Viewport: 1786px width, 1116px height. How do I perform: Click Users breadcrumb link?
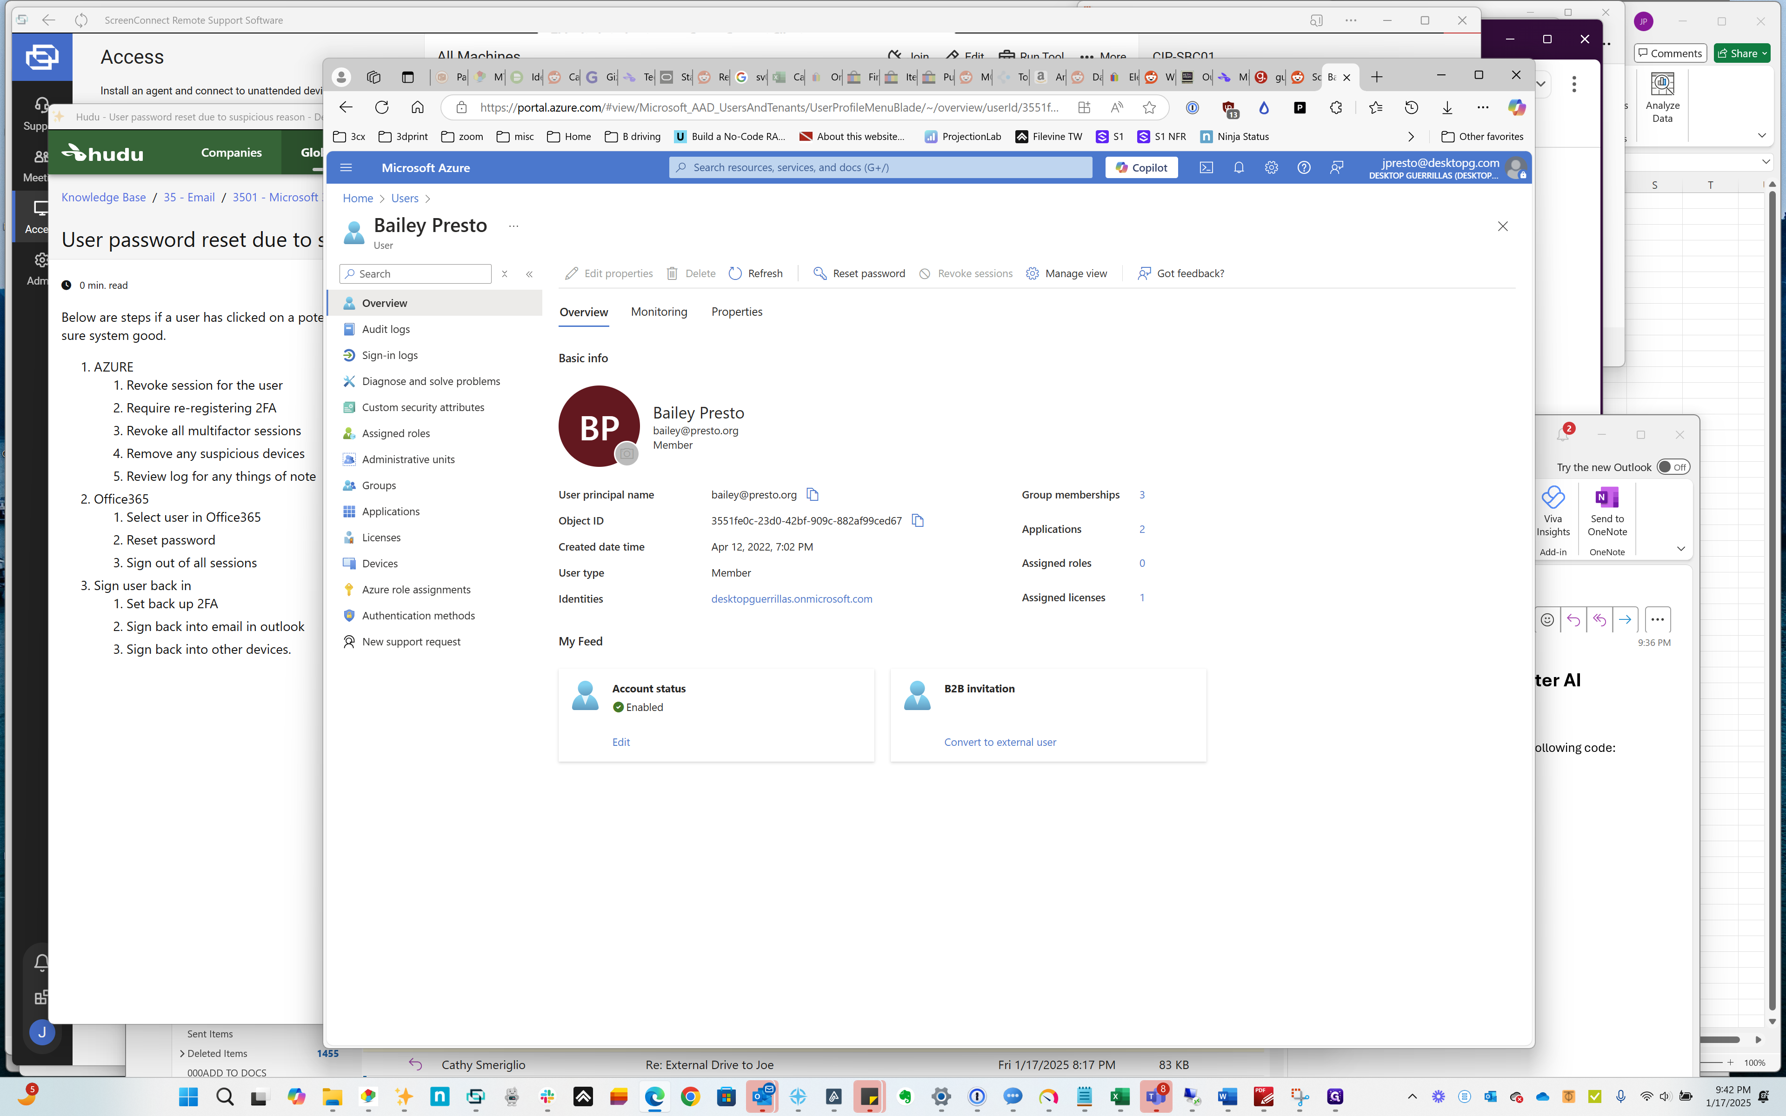coord(405,198)
